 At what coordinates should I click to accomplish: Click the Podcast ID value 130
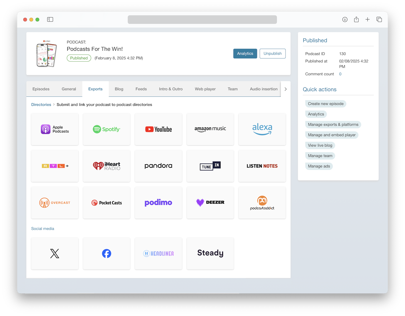[343, 54]
